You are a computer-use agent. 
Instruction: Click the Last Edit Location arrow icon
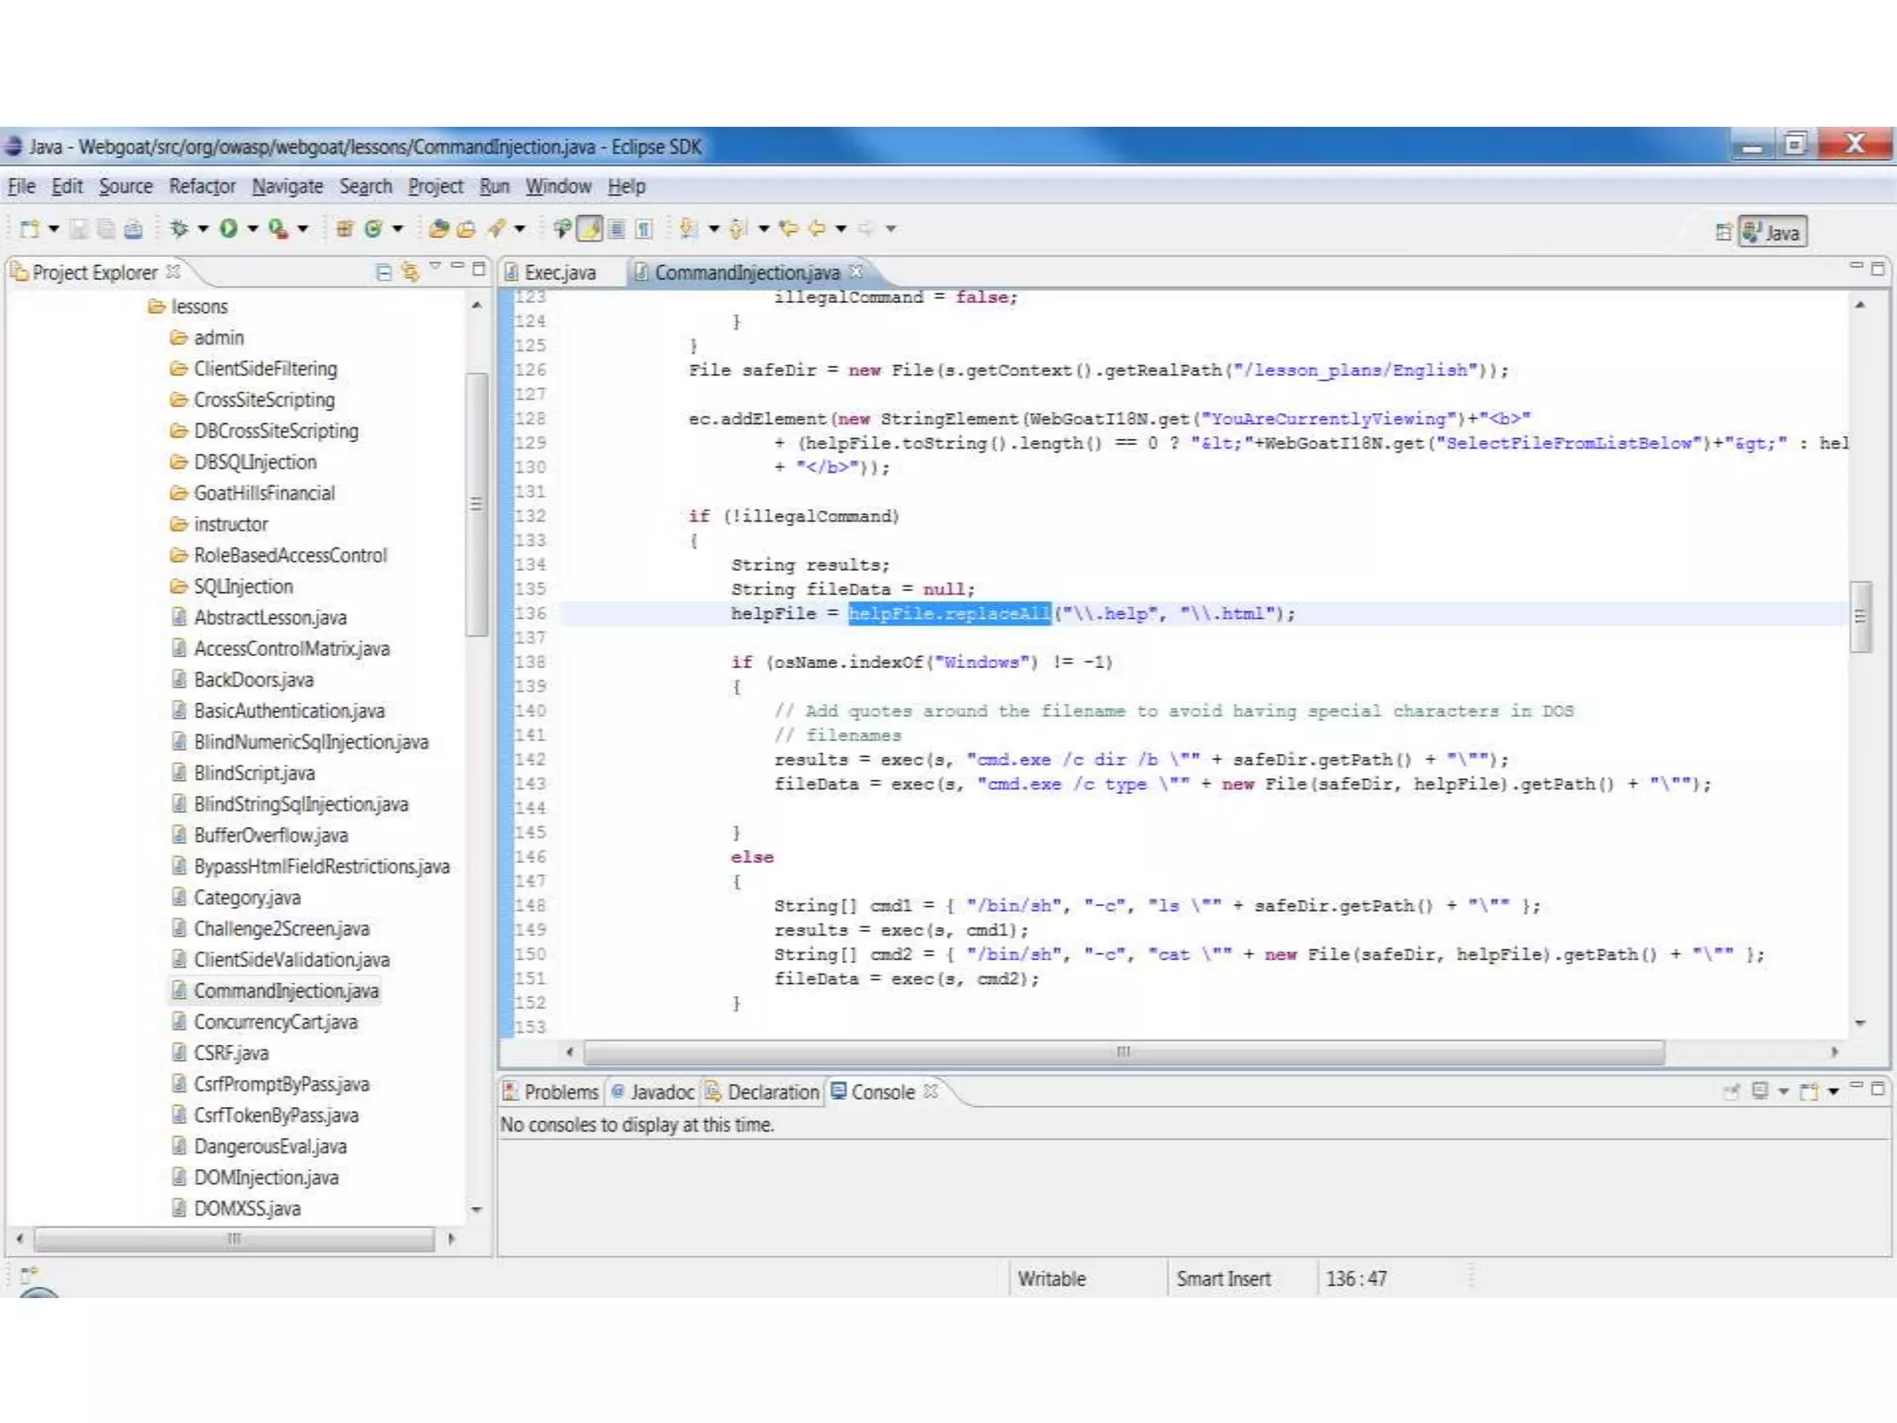point(788,228)
